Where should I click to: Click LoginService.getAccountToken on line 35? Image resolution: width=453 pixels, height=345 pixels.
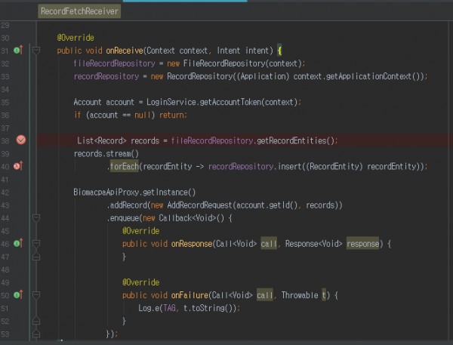204,102
